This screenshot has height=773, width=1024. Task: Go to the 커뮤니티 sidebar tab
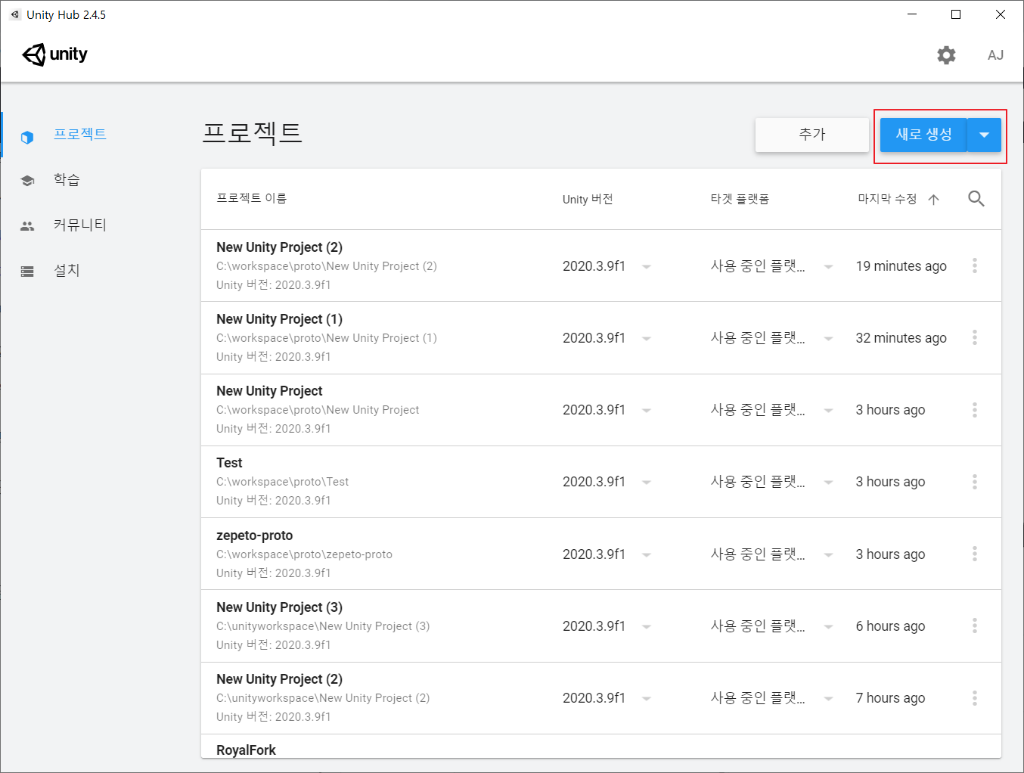pos(79,225)
